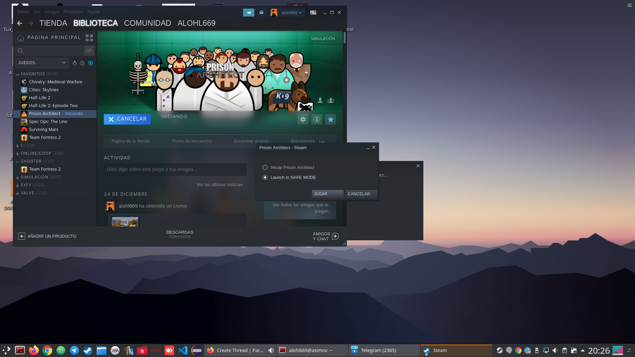
Task: Click the library search field
Action: [50, 51]
